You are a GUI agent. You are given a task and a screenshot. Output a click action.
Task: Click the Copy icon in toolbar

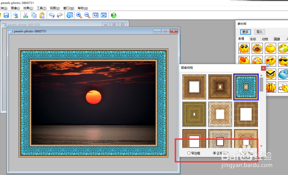34,15
